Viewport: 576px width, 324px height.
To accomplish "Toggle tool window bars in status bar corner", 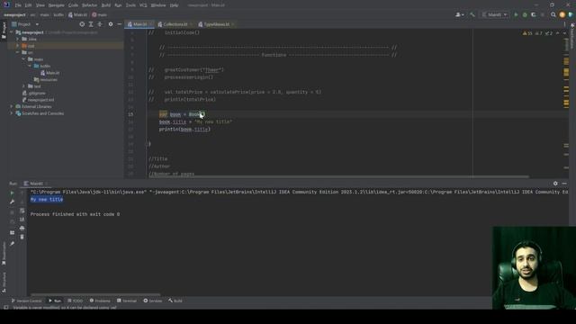I will 6,307.
